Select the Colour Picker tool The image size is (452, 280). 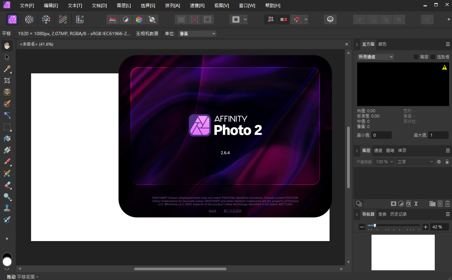pyautogui.click(x=7, y=69)
